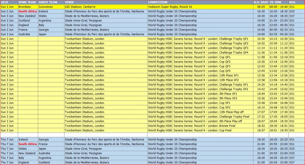Click France away cell opposite South Africa
Screen dimensions: 305x165
point(51,144)
